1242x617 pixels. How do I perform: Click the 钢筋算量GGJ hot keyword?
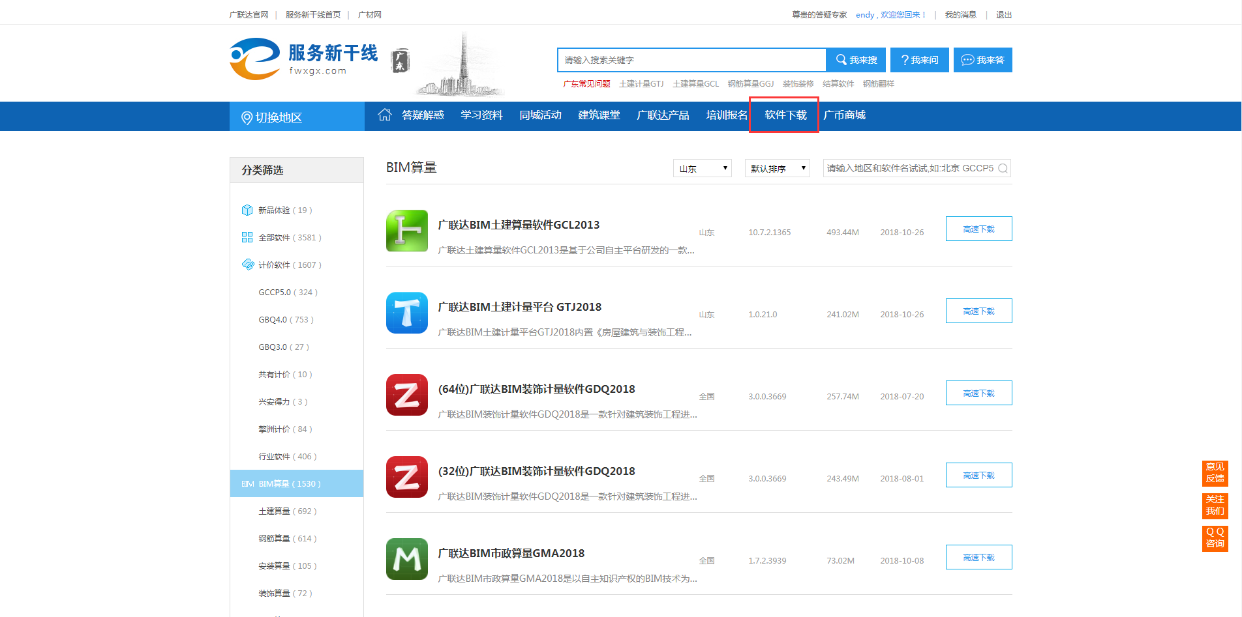click(751, 83)
